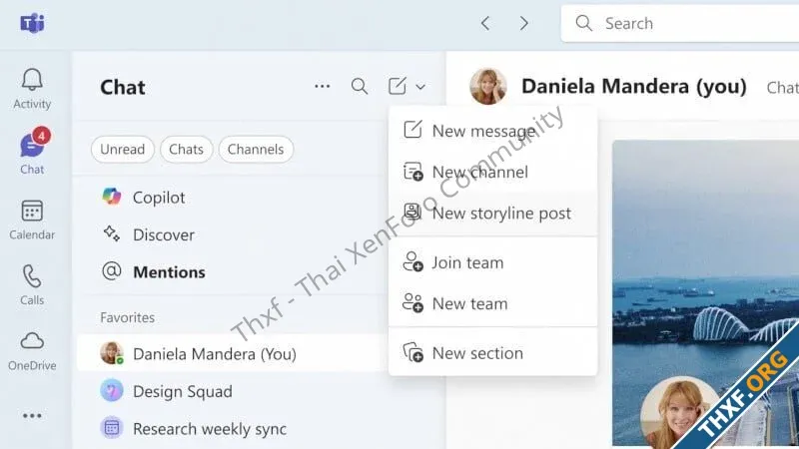Collapse the Favorites section header
Screen dimensions: 799x449
coord(128,317)
